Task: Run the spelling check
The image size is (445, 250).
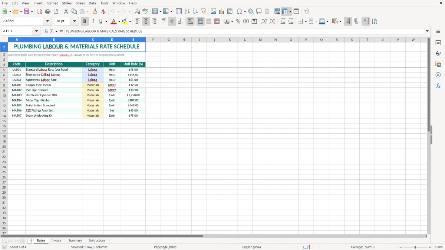Action: 145,11
